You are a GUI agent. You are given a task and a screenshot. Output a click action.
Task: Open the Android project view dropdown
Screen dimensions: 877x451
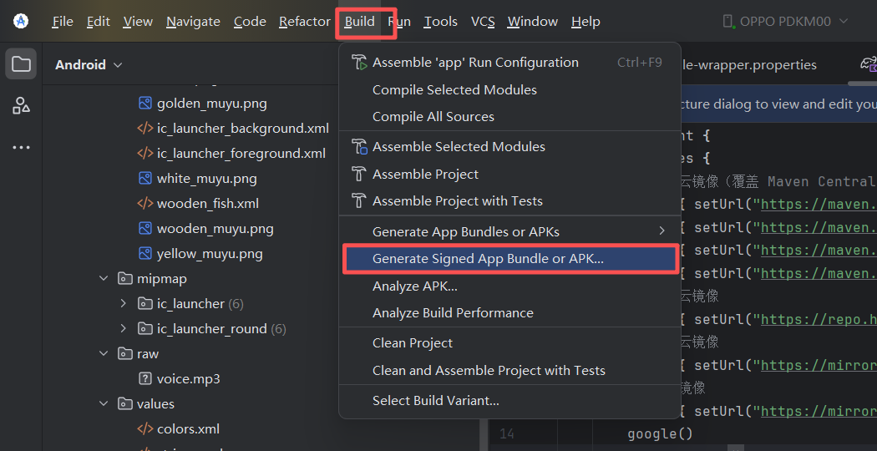[x=89, y=64]
